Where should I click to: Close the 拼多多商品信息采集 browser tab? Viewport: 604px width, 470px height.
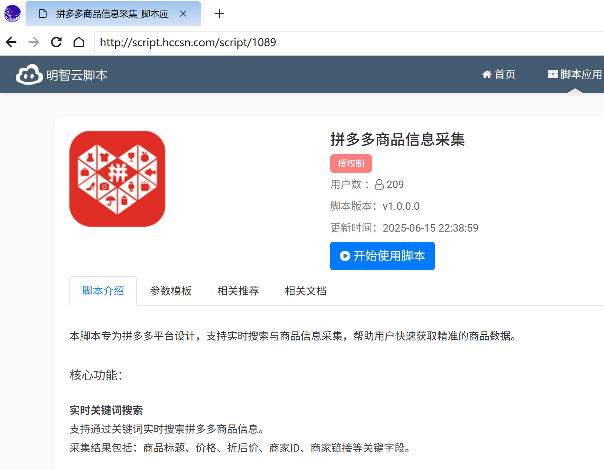coord(183,14)
